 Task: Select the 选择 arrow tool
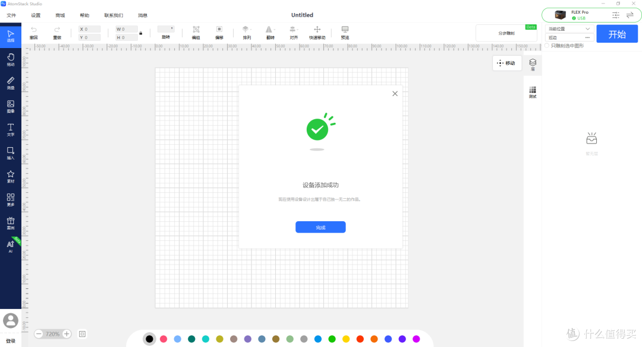click(x=11, y=36)
